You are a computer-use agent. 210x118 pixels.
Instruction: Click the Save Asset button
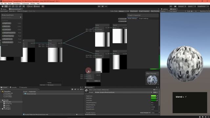[x=4, y=11]
